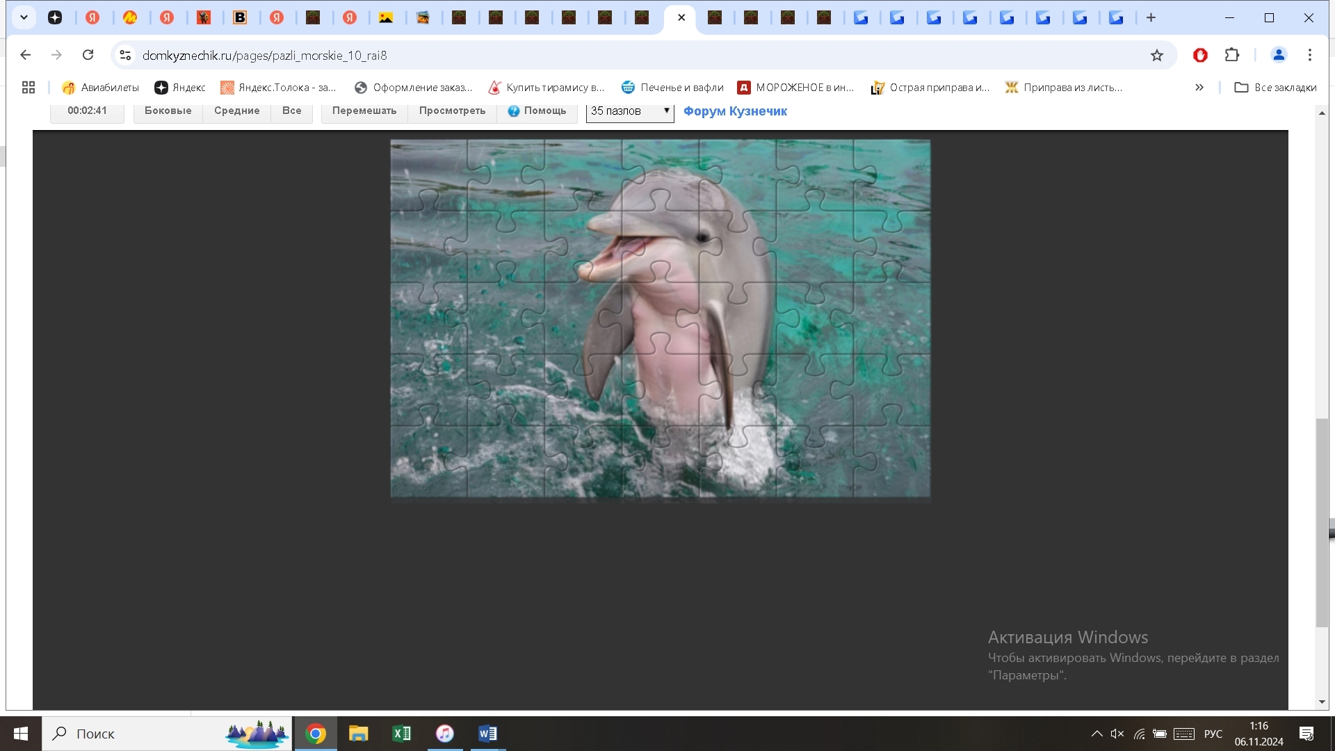This screenshot has width=1335, height=751.
Task: Open Excel from the taskbar
Action: (x=402, y=734)
